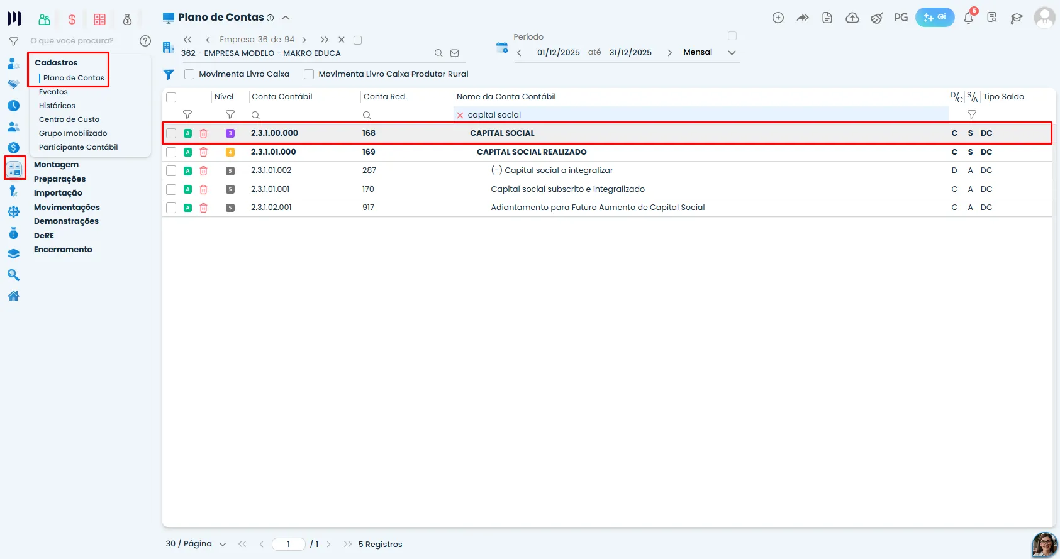Enable Movimenta Livro Caixa checkbox

click(189, 74)
